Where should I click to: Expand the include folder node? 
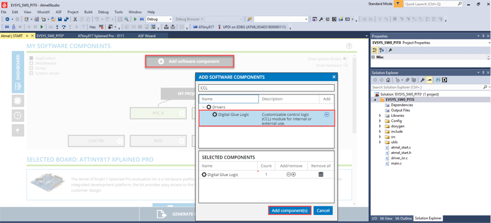coord(380,132)
